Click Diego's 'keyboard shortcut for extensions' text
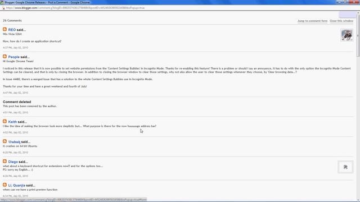 click(x=53, y=166)
